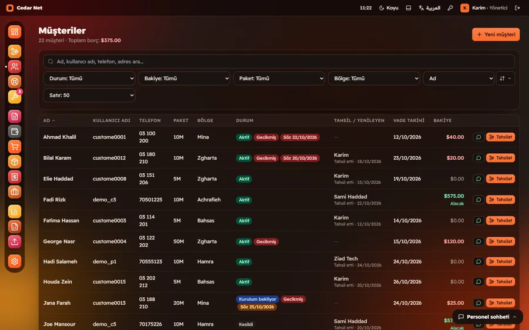This screenshot has height=330, width=529.
Task: Toggle the sort direction button
Action: pos(505,79)
